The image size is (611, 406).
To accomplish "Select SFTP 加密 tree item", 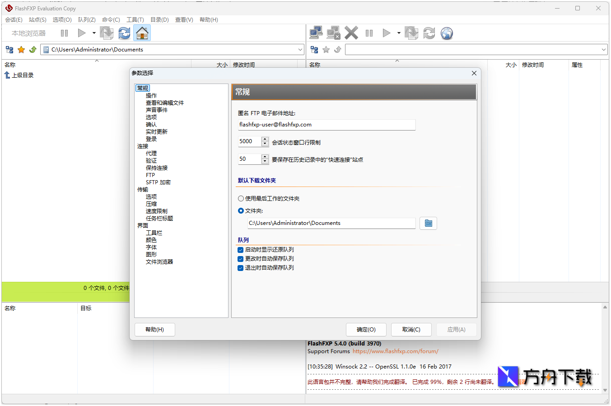I will pos(158,182).
